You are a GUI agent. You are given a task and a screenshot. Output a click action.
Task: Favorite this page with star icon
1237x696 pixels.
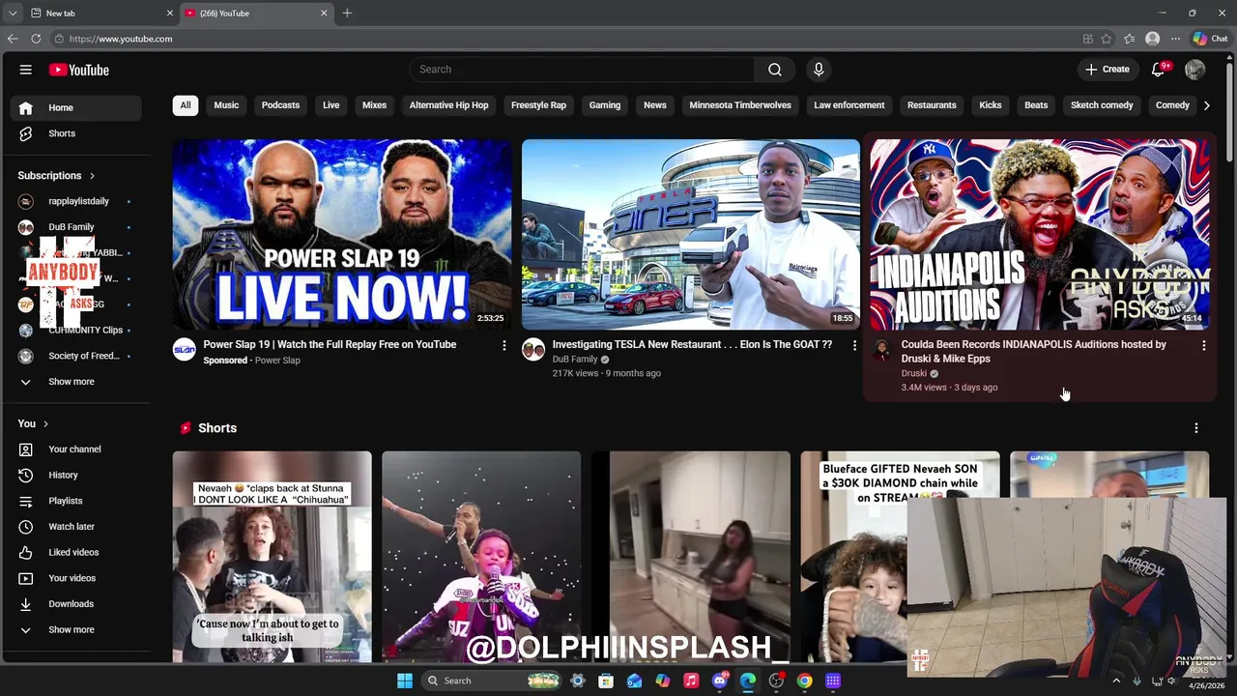point(1107,39)
